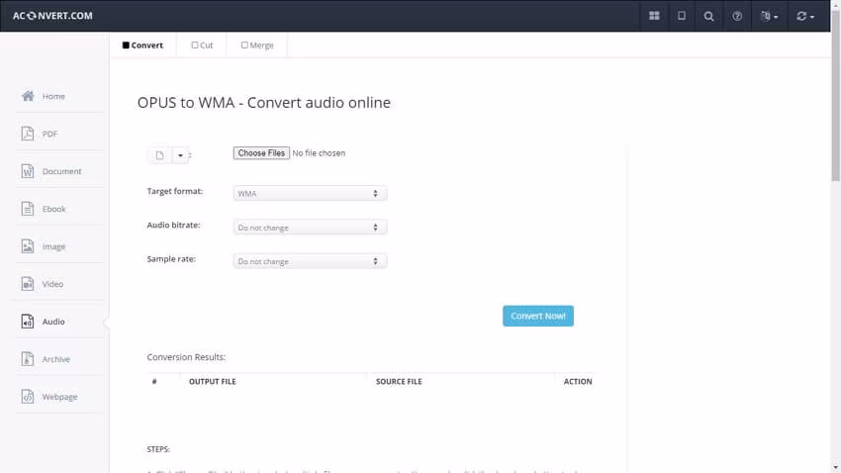Open the Audio section in sidebar

click(53, 322)
